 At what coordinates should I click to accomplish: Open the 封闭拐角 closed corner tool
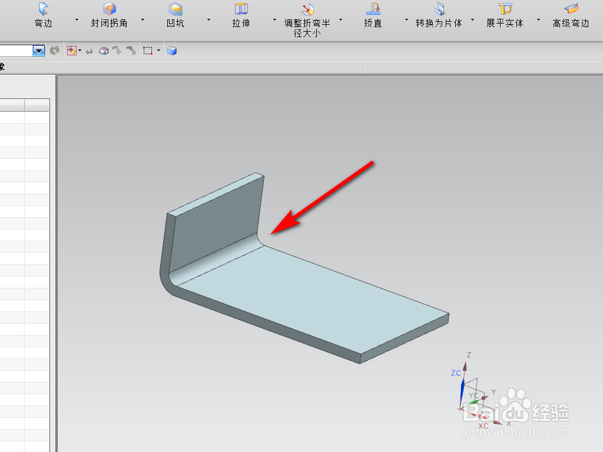click(x=109, y=15)
